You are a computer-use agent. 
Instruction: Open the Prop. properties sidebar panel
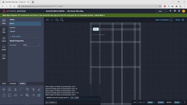click(4, 30)
